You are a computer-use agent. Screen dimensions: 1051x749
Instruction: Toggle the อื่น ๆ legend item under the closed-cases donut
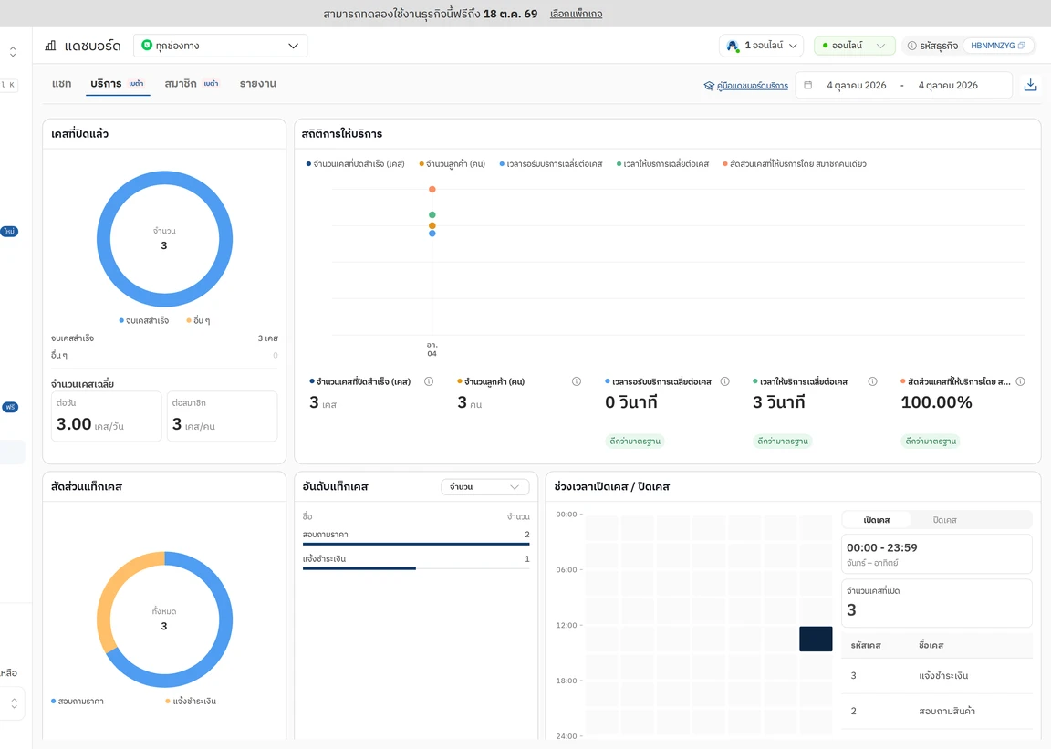coord(198,320)
